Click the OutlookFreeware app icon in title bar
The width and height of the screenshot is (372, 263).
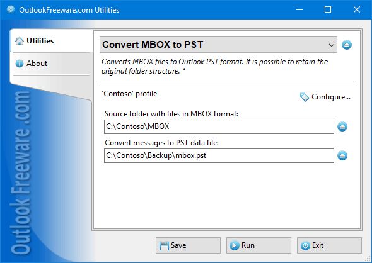click(x=11, y=9)
